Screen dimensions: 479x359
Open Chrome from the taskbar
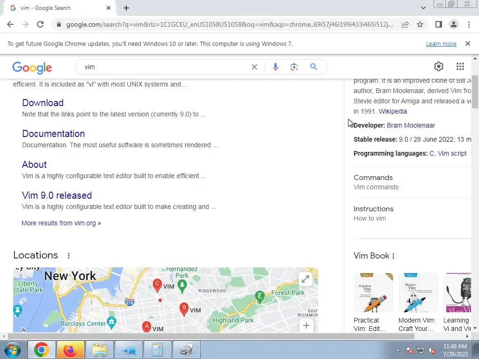point(42,350)
